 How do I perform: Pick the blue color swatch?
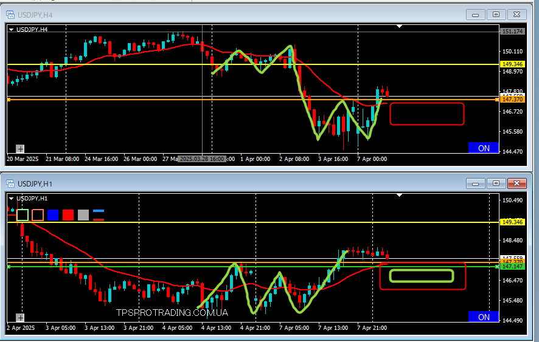coord(52,214)
